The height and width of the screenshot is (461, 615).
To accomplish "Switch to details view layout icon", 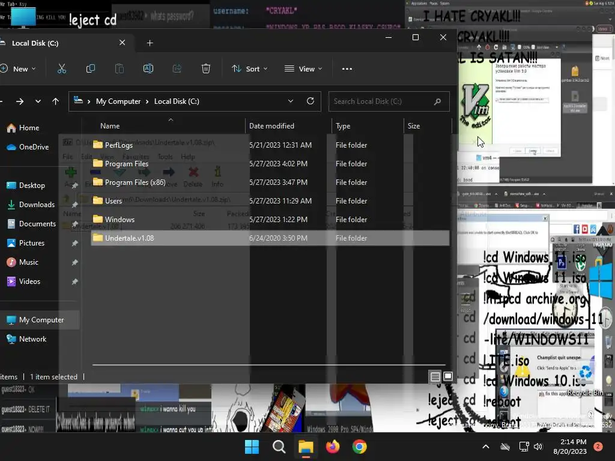I will pos(435,377).
